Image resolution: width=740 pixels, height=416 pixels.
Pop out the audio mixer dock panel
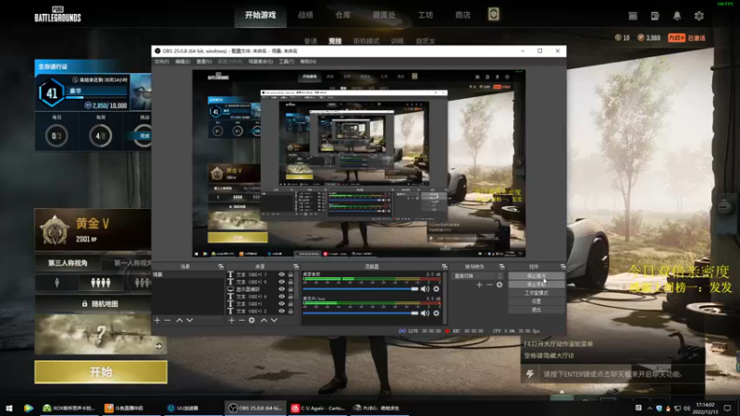(444, 266)
